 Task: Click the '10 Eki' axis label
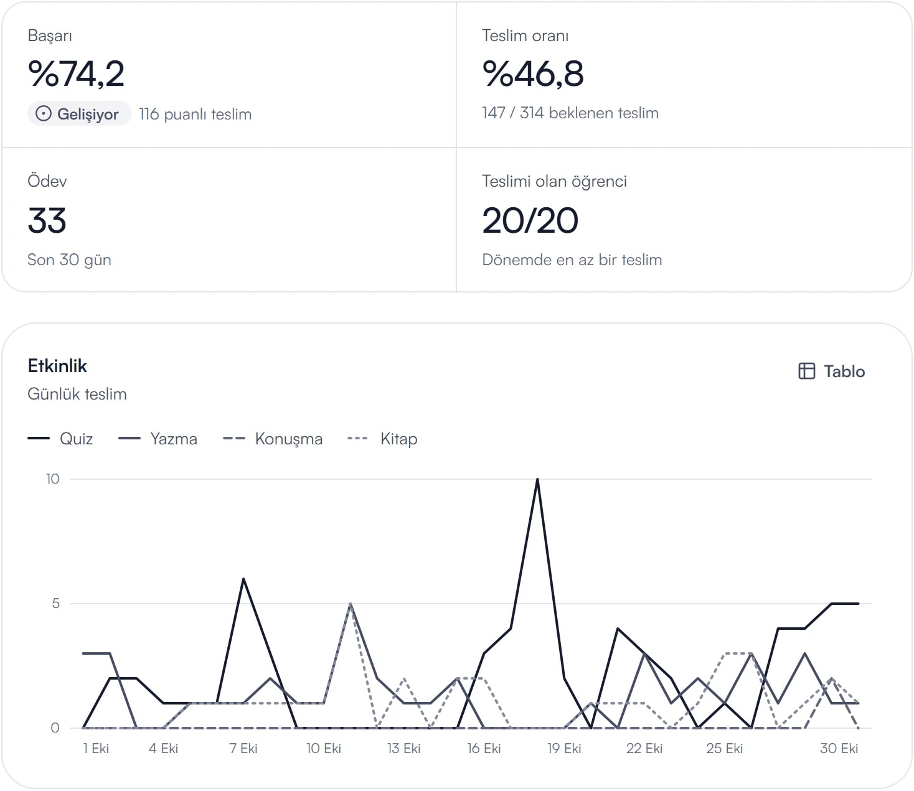[324, 748]
